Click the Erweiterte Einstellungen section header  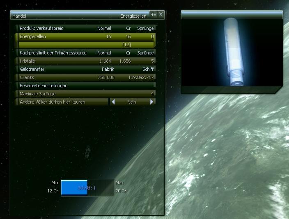[x=86, y=86]
